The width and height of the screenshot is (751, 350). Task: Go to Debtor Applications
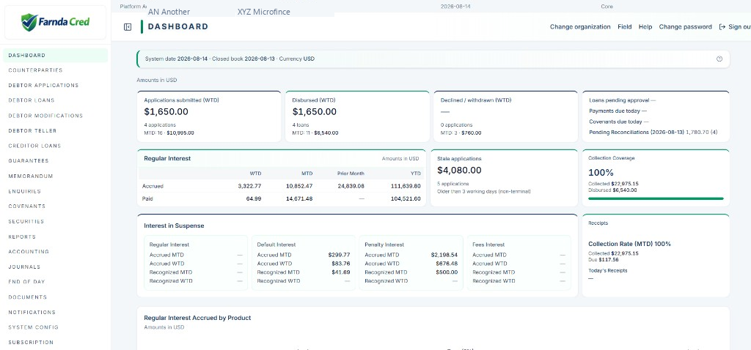55,86
